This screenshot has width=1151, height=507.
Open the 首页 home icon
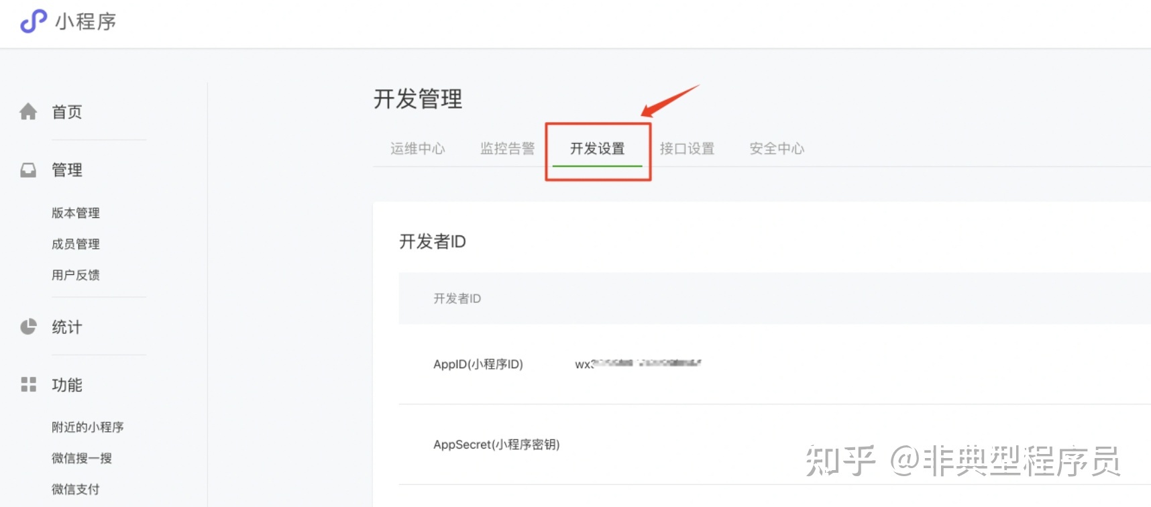[x=28, y=111]
